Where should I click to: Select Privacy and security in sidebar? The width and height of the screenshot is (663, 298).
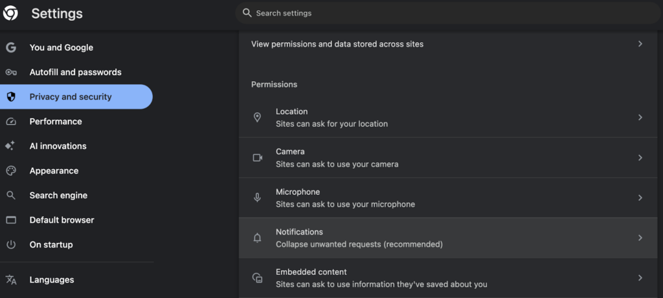pos(76,97)
